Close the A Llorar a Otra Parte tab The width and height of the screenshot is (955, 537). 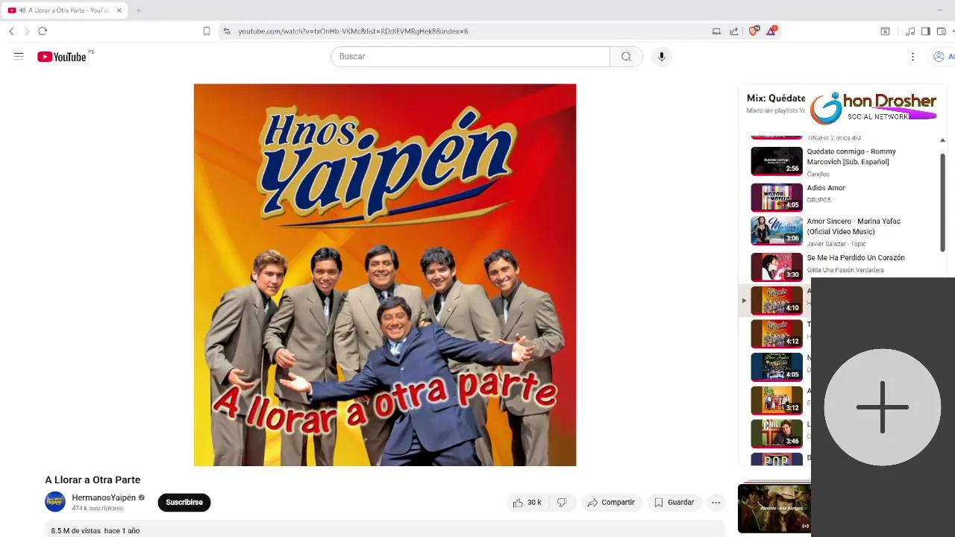coord(119,10)
